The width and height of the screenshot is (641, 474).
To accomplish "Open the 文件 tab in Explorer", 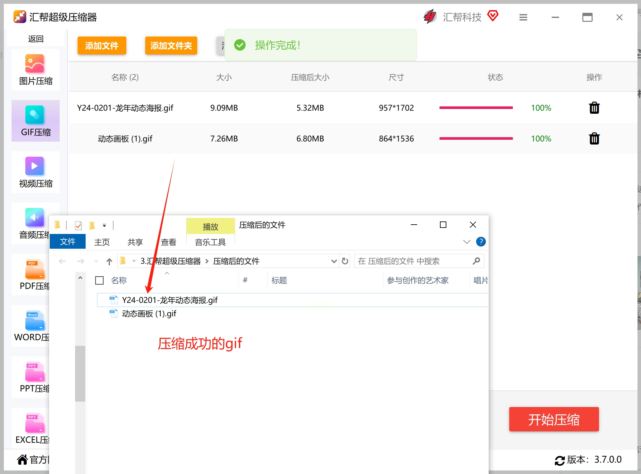I will point(68,242).
